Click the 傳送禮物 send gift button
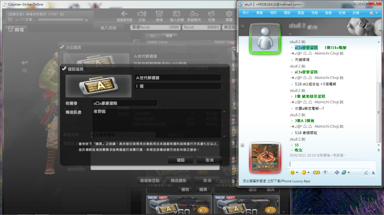Image resolution: width=384 pixels, height=215 pixels. pyautogui.click(x=178, y=181)
